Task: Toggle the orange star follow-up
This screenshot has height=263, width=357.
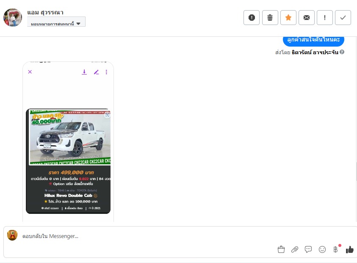Action: 288,17
